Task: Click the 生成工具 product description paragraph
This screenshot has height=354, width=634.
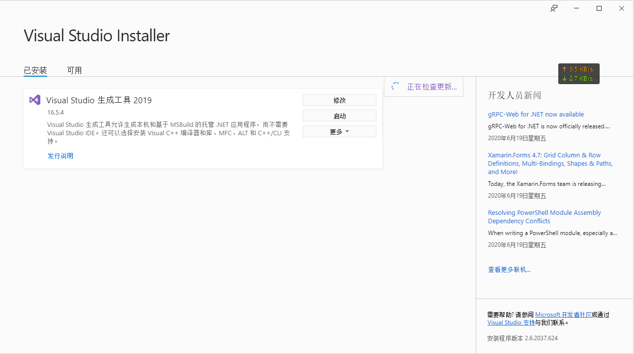Action: [169, 133]
